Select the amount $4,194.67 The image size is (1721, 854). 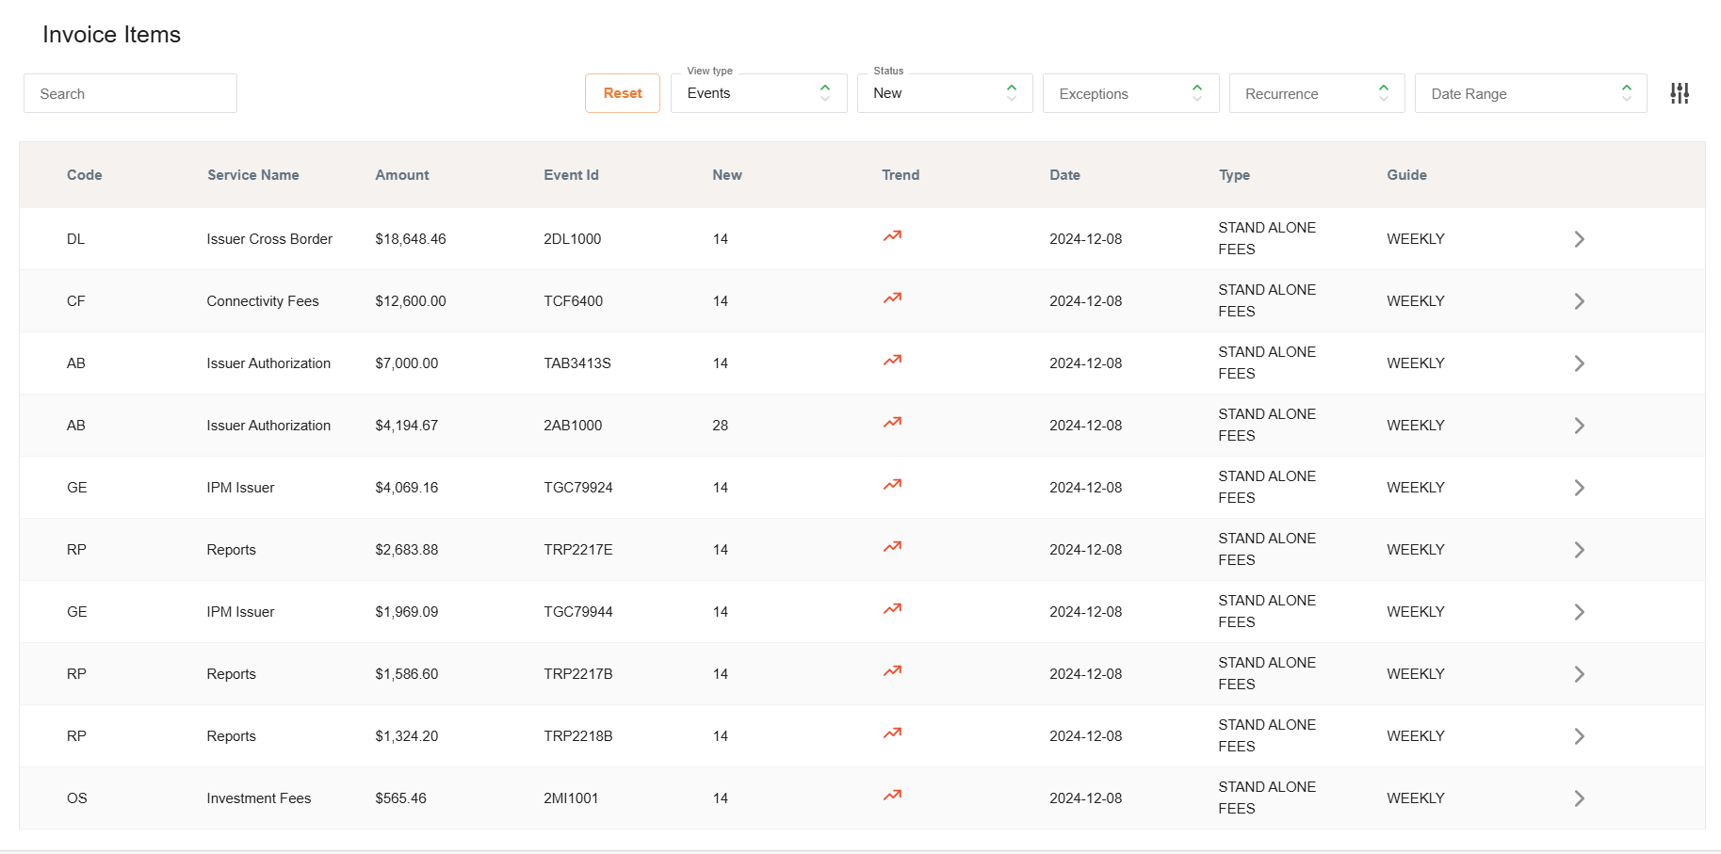tap(407, 426)
